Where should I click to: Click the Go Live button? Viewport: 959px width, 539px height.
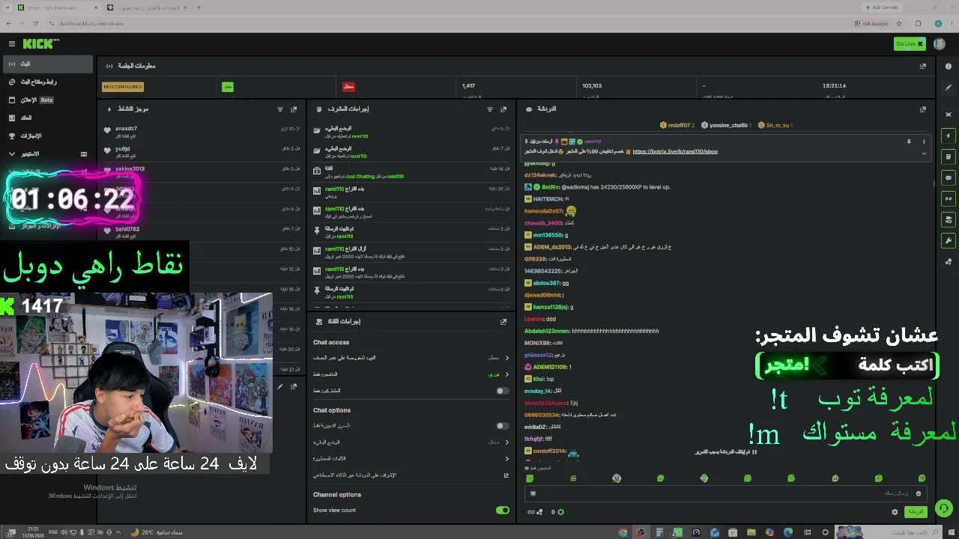tap(910, 44)
